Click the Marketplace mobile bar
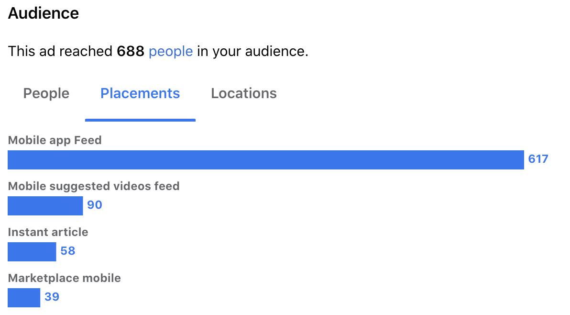The image size is (570, 315). click(24, 298)
